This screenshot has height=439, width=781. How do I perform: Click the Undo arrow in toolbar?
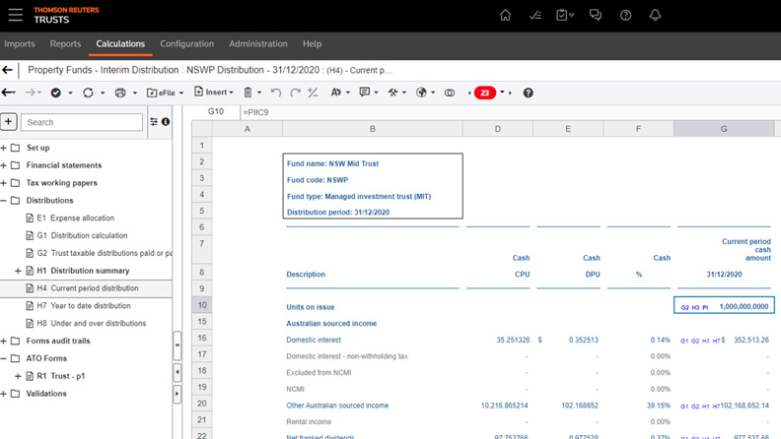coord(275,93)
